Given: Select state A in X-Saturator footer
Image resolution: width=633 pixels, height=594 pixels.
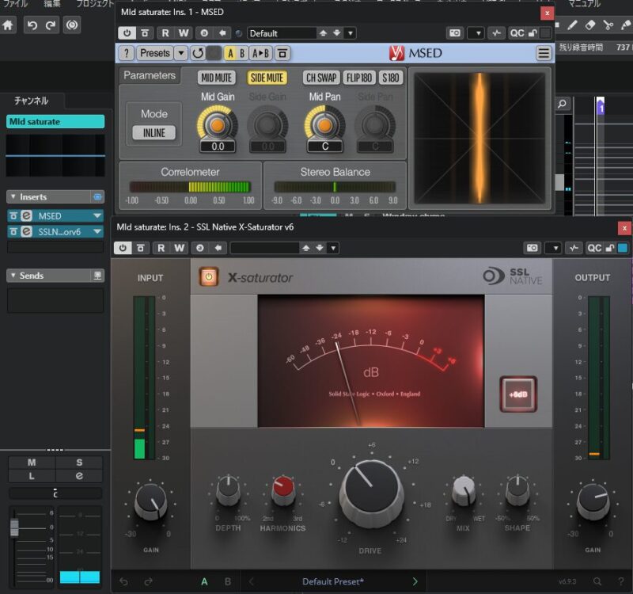Looking at the screenshot, I should coord(204,581).
